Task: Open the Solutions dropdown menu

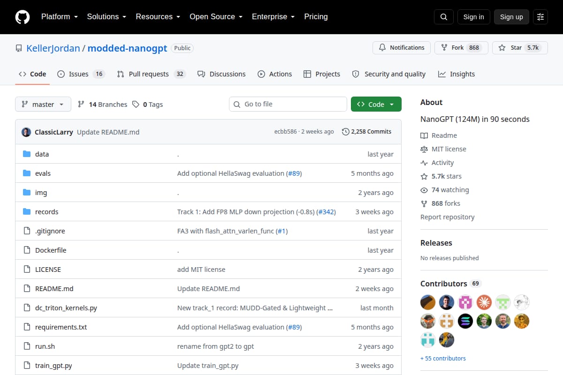Action: click(107, 16)
